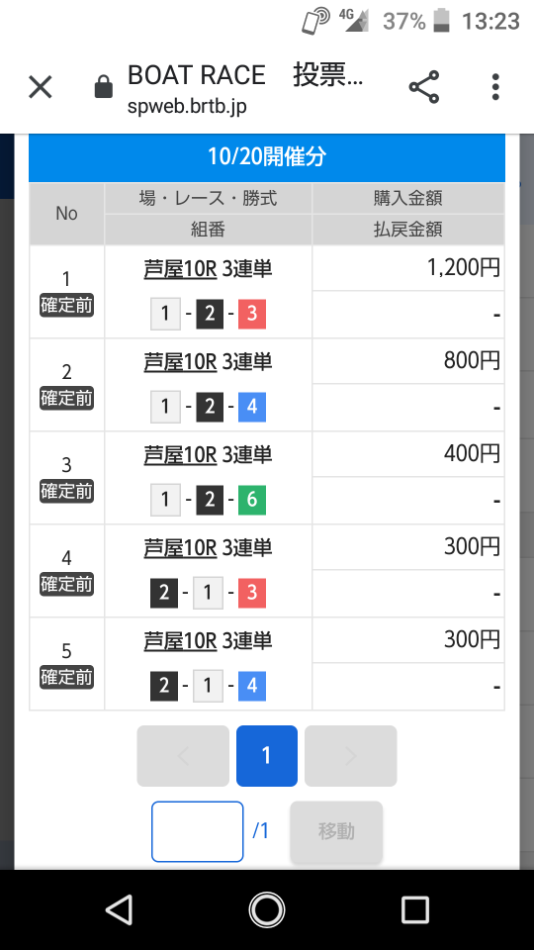Tap Android back triangle button
Viewport: 534px width, 950px height.
[119, 910]
